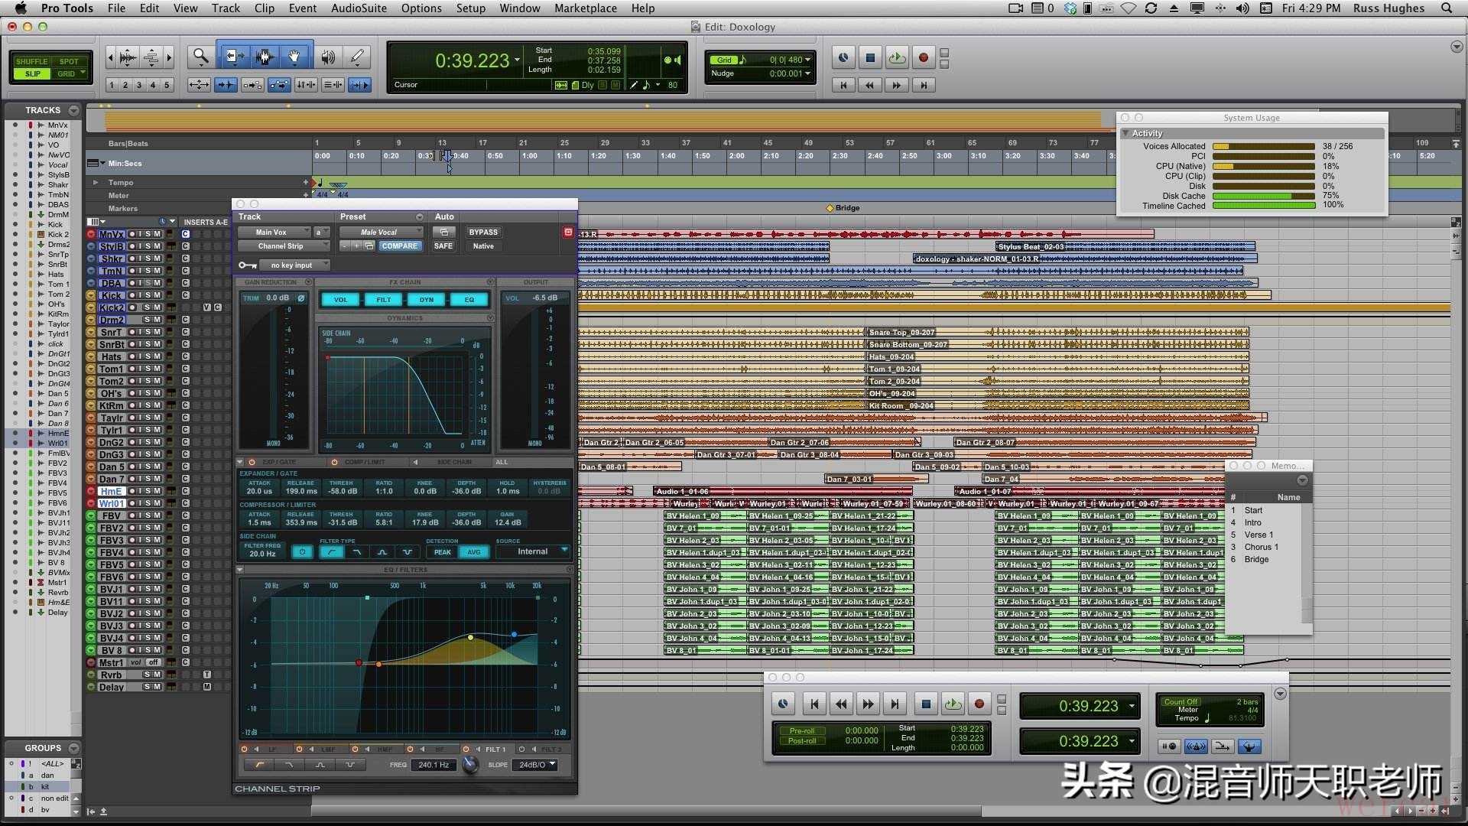
Task: Open the AudioSuite menu
Action: click(x=359, y=8)
